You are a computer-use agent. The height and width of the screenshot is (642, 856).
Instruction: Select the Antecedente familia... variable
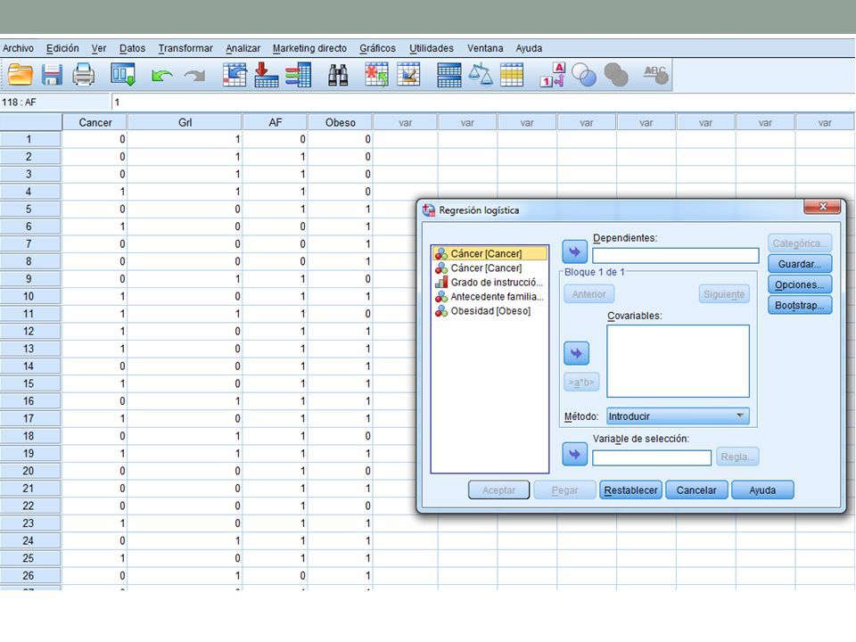(x=490, y=296)
